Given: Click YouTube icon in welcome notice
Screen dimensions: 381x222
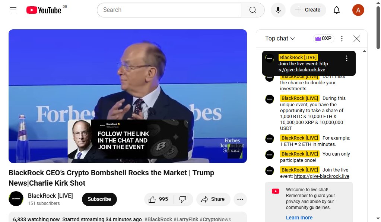Looking at the screenshot, I should tap(276, 191).
